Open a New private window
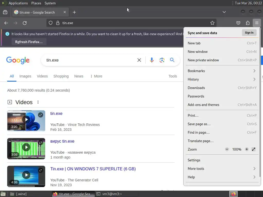Screen dimensions: 263x197 pyautogui.click(x=222, y=60)
